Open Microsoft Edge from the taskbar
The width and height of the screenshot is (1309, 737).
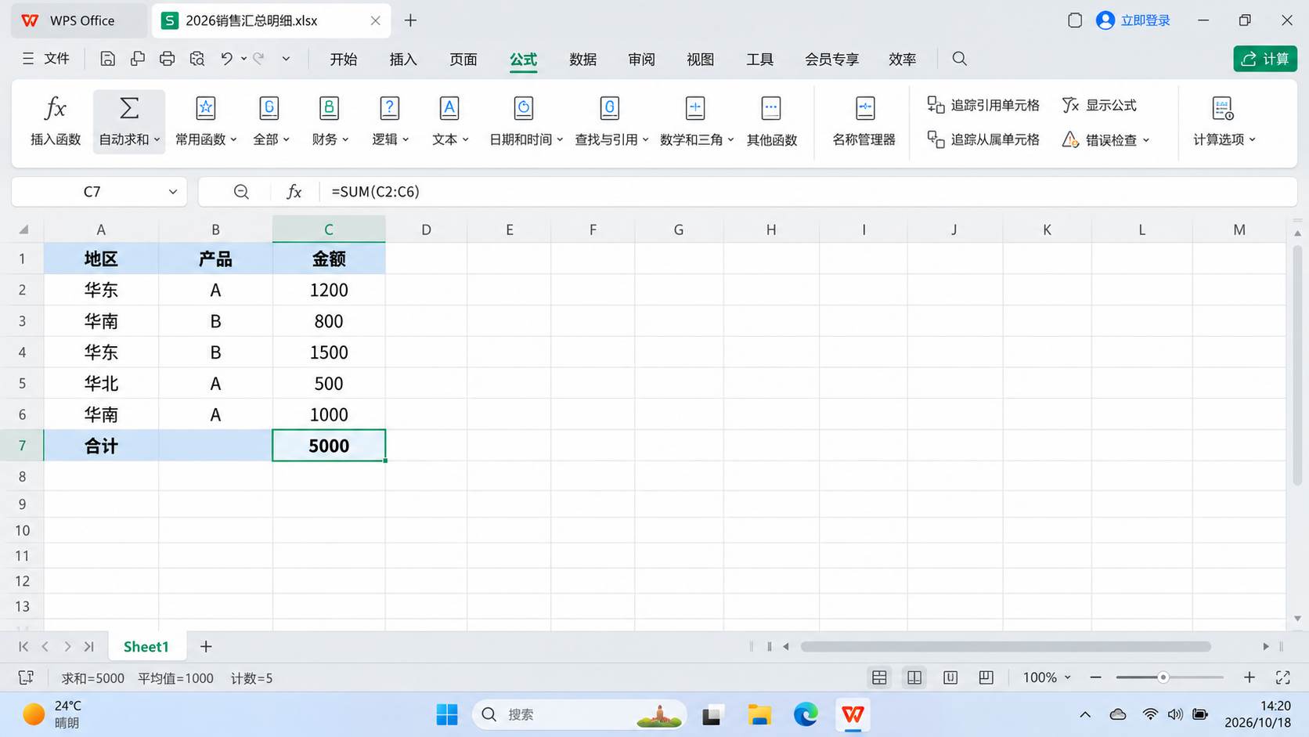tap(806, 714)
